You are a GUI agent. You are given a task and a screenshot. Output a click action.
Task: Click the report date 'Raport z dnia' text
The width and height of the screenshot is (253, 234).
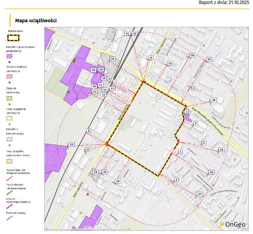[x=223, y=3]
